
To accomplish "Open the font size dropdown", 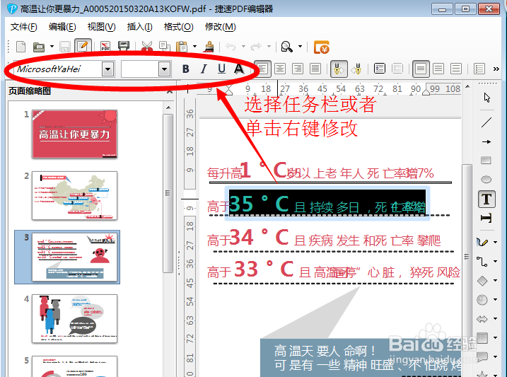I will (164, 69).
